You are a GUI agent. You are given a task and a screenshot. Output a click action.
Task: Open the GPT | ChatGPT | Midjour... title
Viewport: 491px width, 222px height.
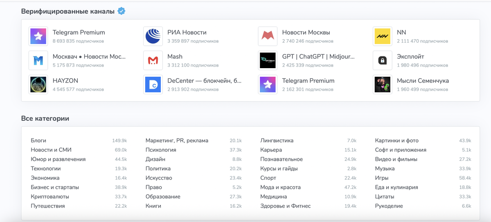tap(319, 56)
